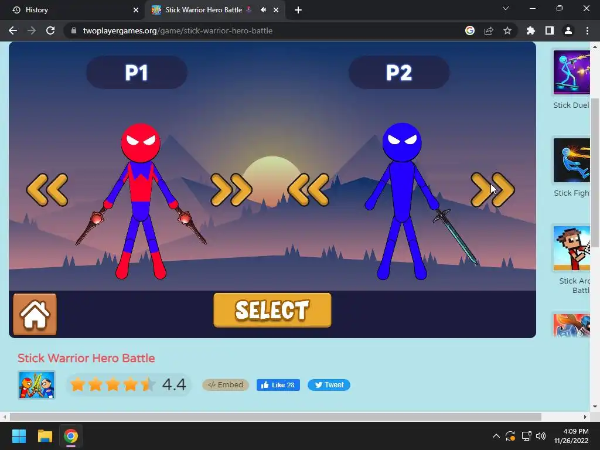Bookmark this page with the star icon
This screenshot has width=600, height=450.
(507, 30)
